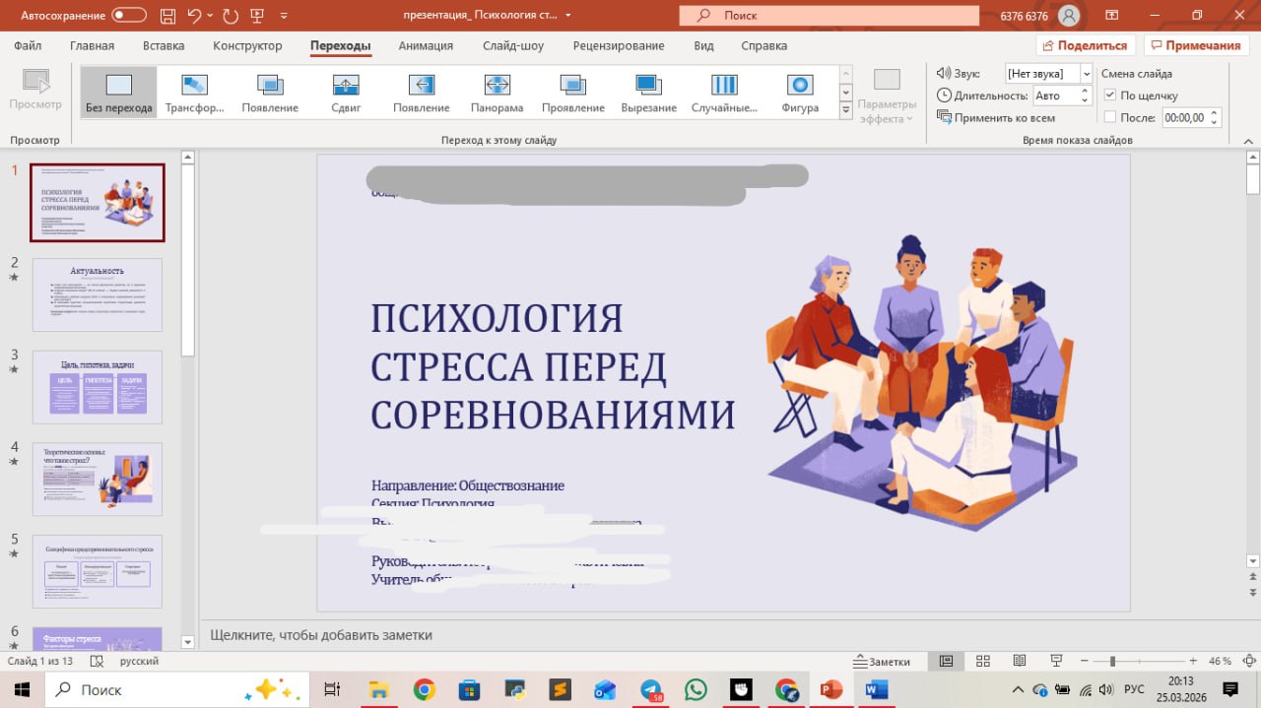Save the presentation with the floppy icon
Viewport: 1261px width, 708px height.
(x=167, y=15)
